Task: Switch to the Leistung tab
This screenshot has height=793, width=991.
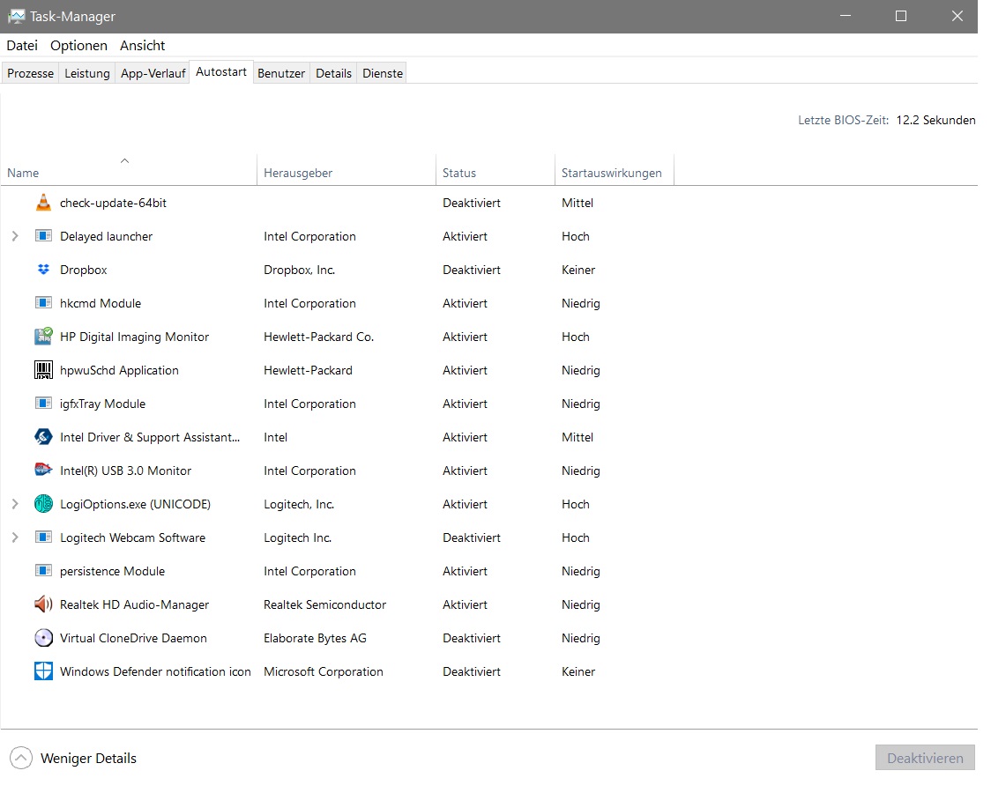Action: pos(87,73)
